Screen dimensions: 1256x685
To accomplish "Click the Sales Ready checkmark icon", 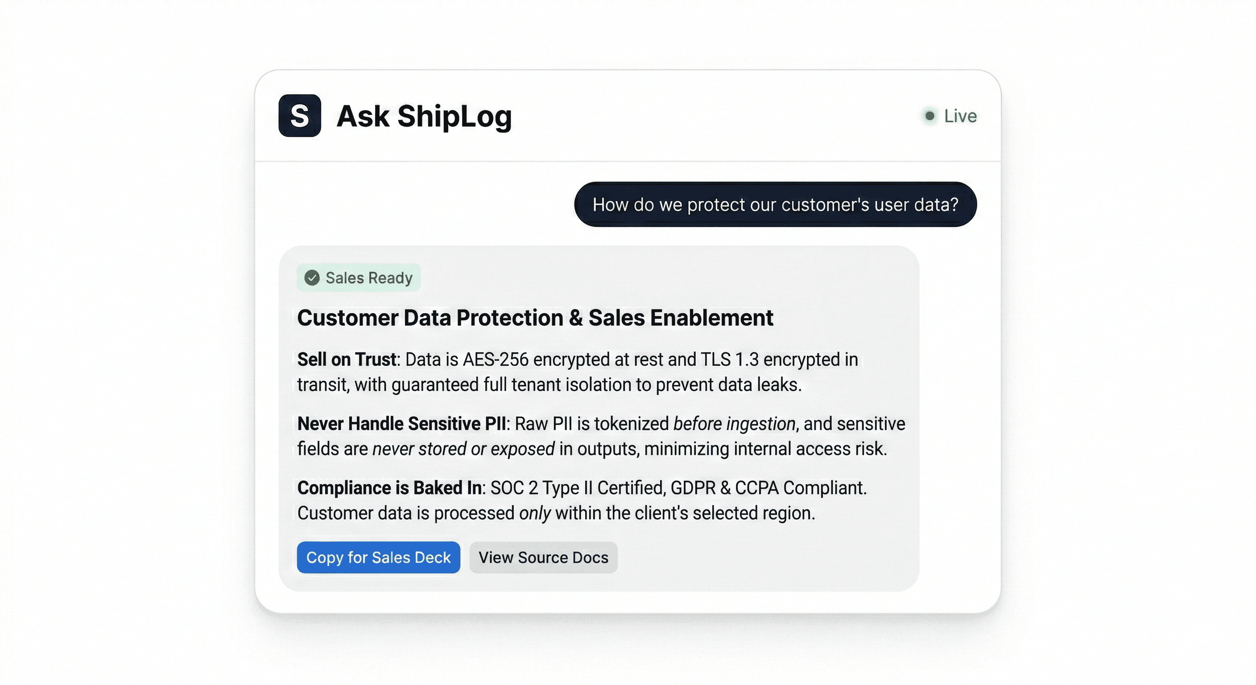I will [x=312, y=278].
